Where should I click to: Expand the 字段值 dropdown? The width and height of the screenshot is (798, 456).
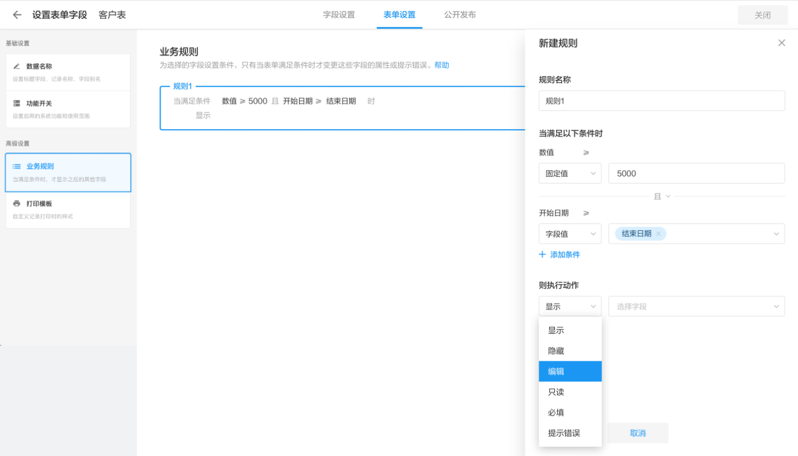tap(570, 234)
